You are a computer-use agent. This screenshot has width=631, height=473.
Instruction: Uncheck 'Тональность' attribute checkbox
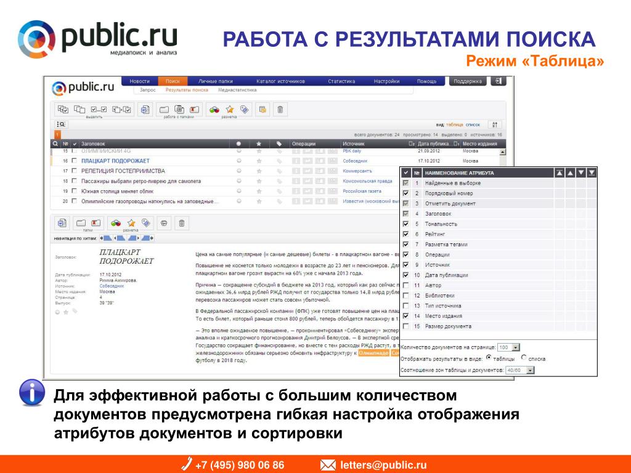[405, 224]
